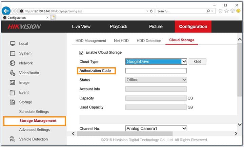This screenshot has height=147, width=244.
Task: Switch to the Net HDD tab
Action: pyautogui.click(x=121, y=41)
